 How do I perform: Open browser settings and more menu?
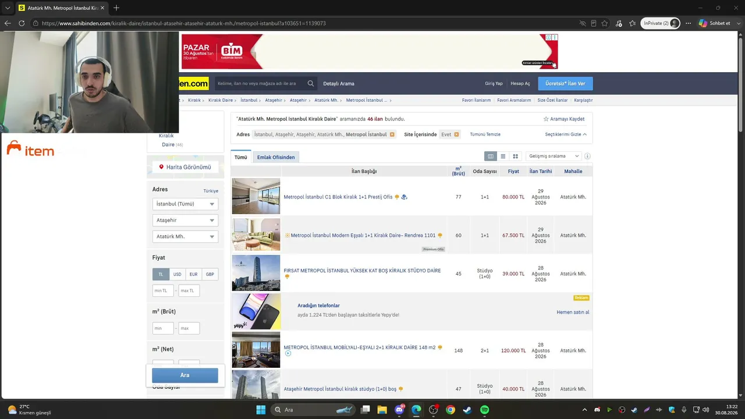[x=689, y=23]
